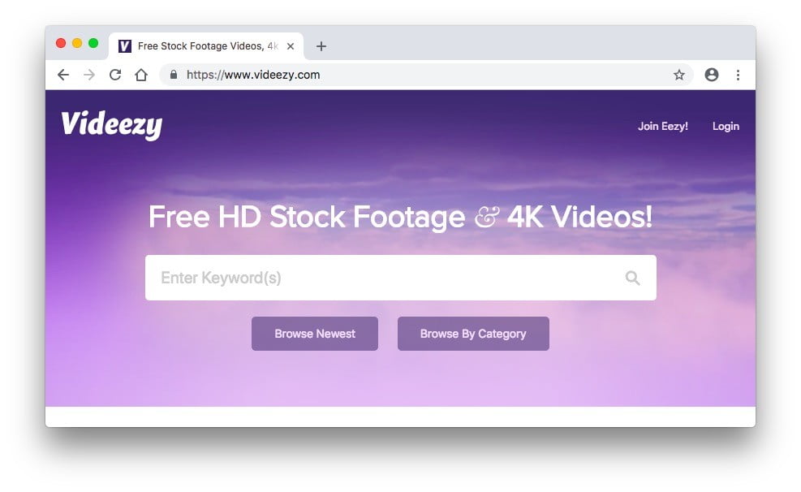Bookmark this page with the star icon

(679, 76)
